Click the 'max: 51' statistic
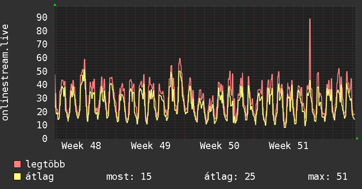 tap(328, 177)
